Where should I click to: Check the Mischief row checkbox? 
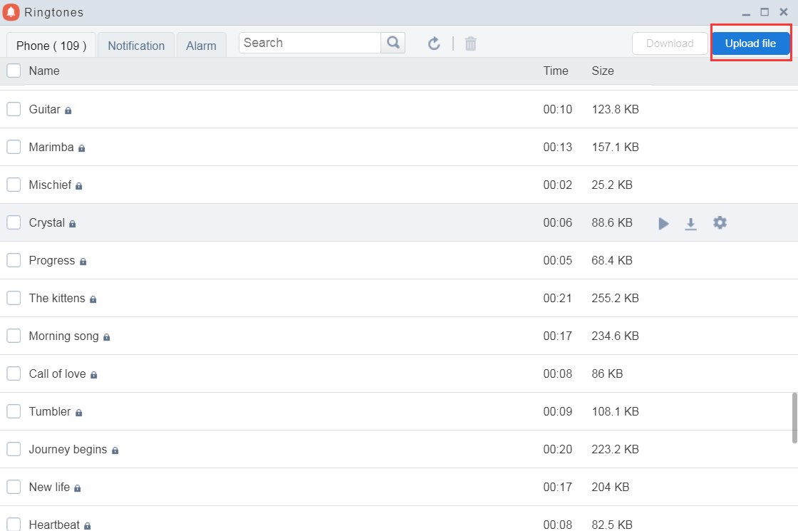[14, 185]
